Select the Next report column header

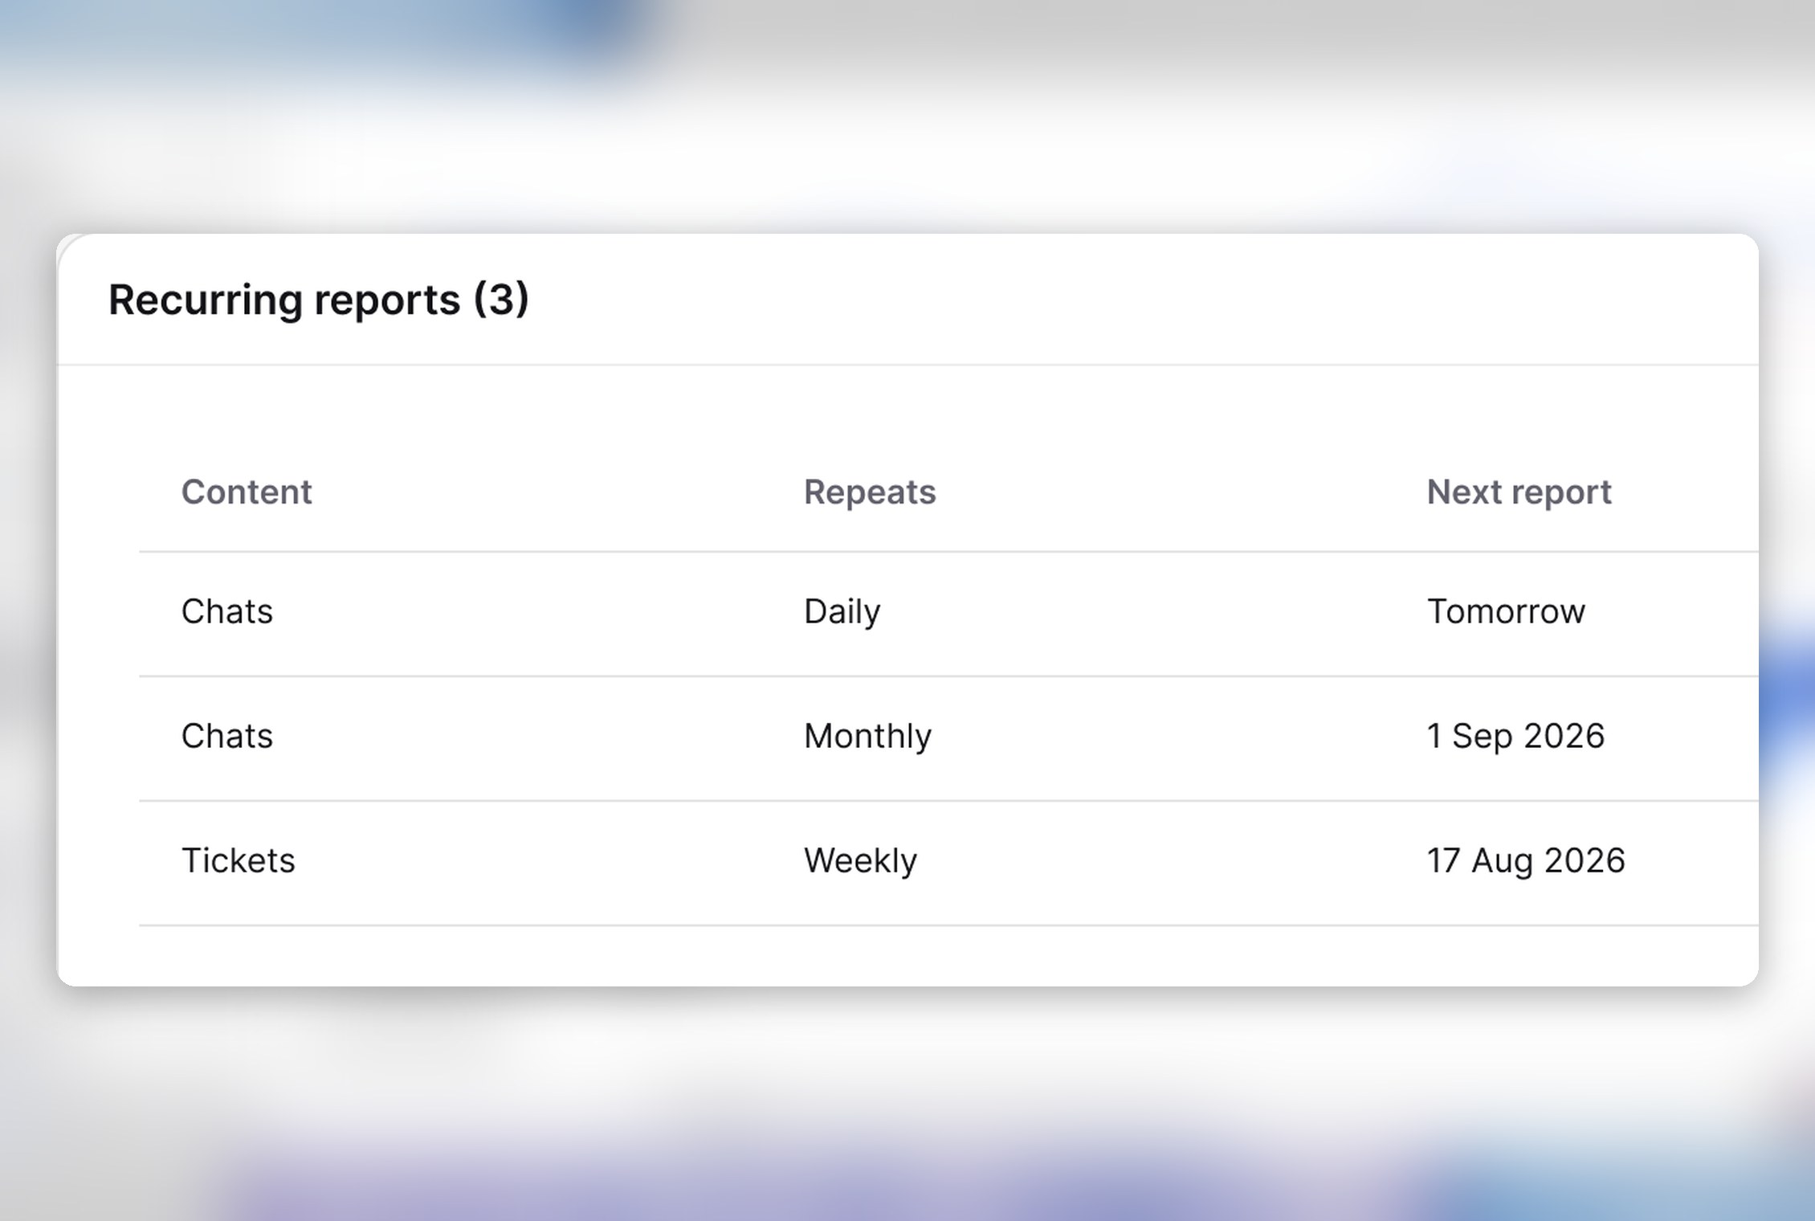pos(1519,492)
